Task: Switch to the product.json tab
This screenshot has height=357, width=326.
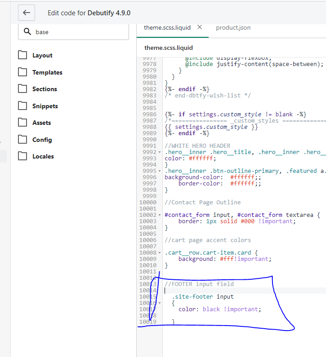Action: click(x=233, y=27)
